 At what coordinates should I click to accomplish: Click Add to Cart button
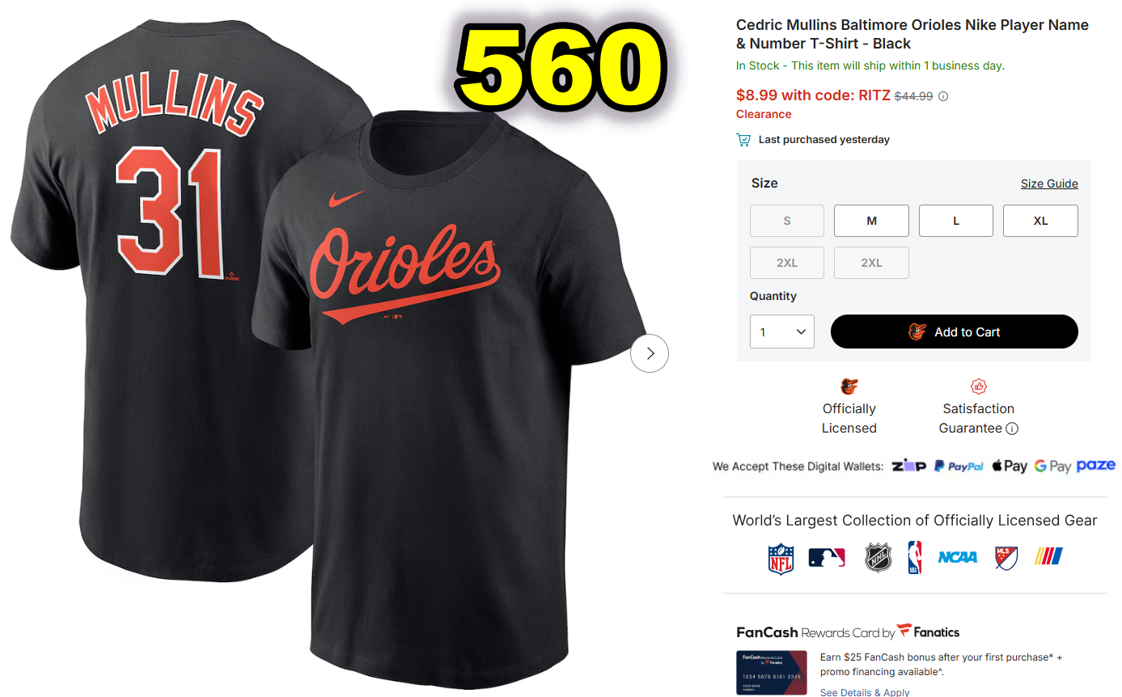[955, 332]
